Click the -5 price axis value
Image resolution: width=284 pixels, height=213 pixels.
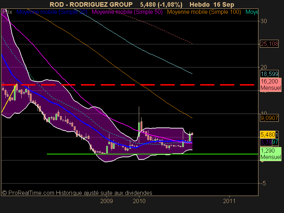click(263, 183)
